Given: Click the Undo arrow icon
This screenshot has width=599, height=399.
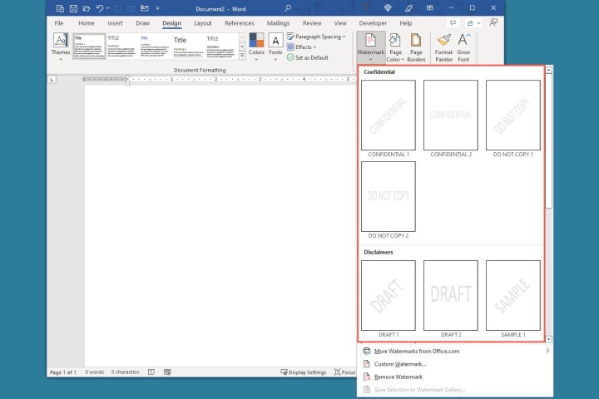Looking at the screenshot, I should pos(99,7).
